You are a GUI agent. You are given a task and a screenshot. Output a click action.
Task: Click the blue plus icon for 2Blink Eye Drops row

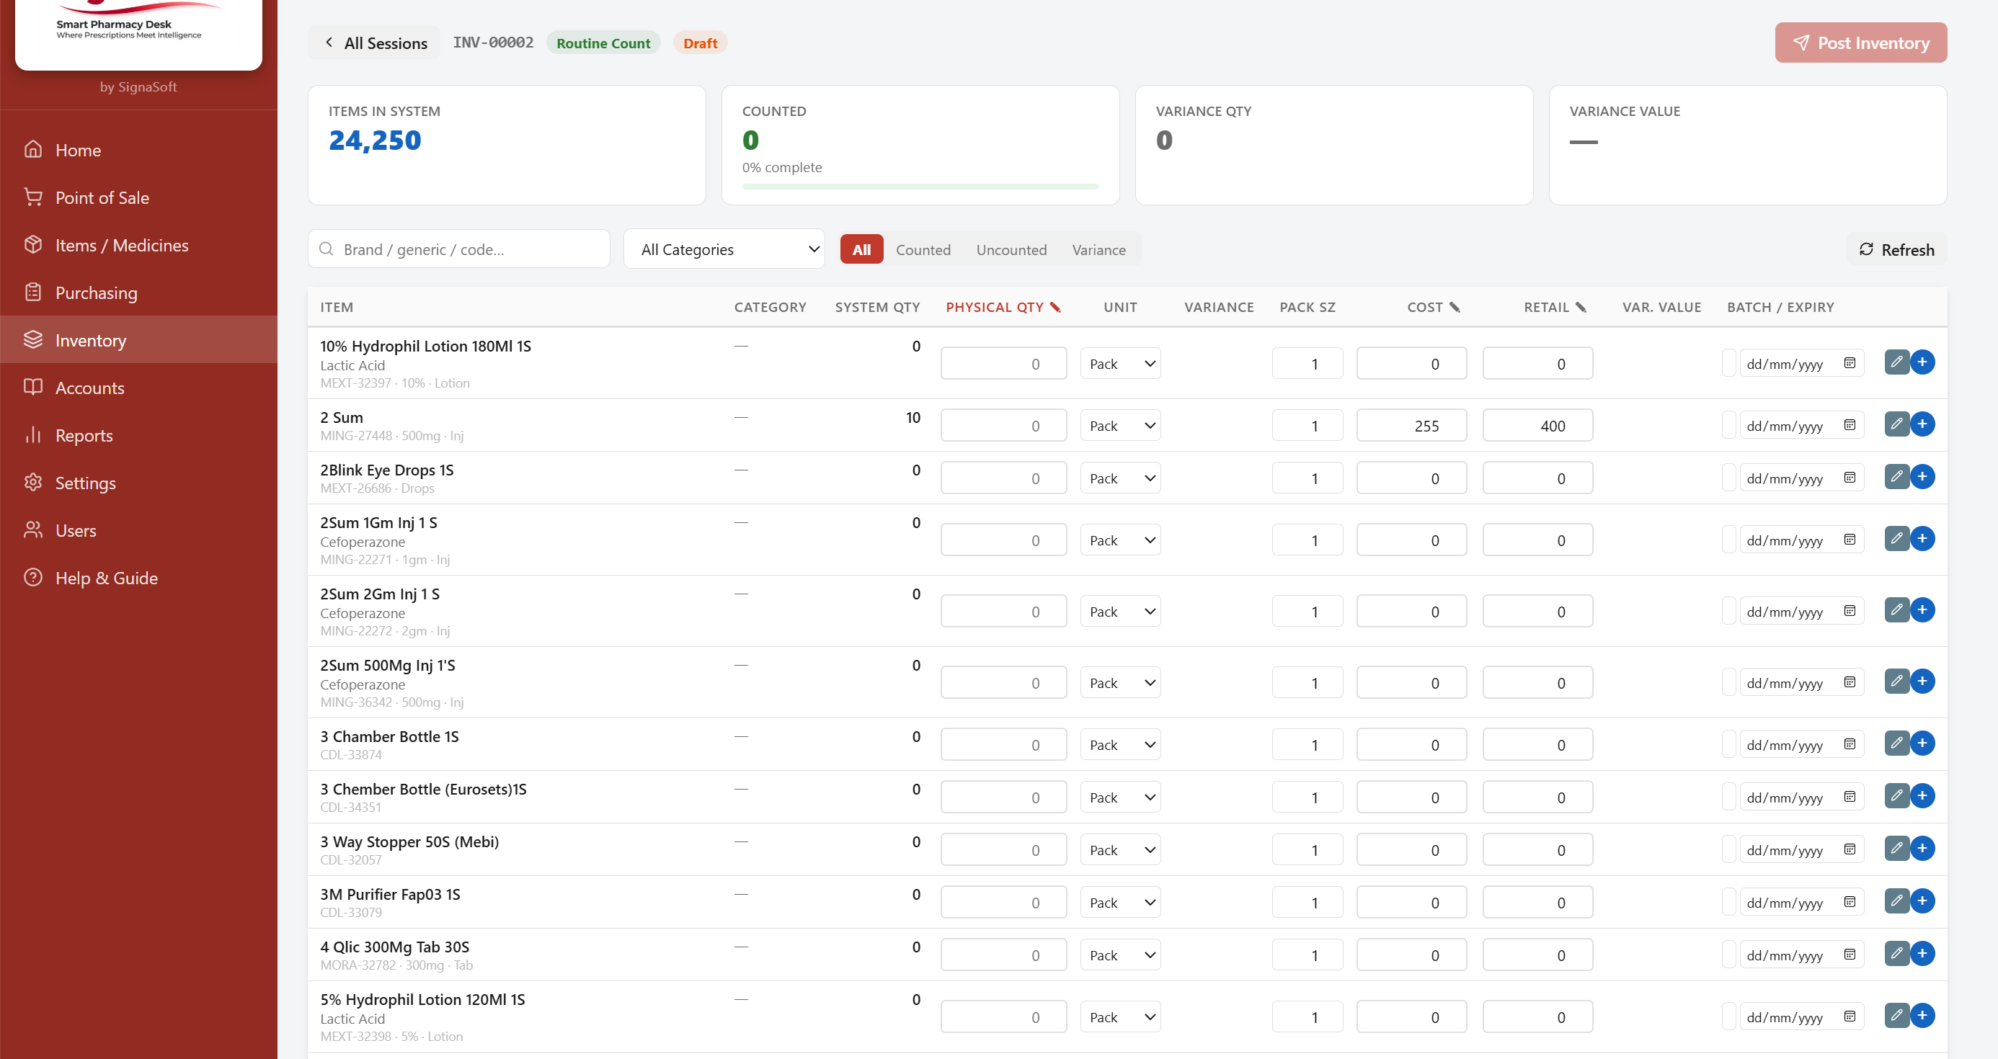1922,477
